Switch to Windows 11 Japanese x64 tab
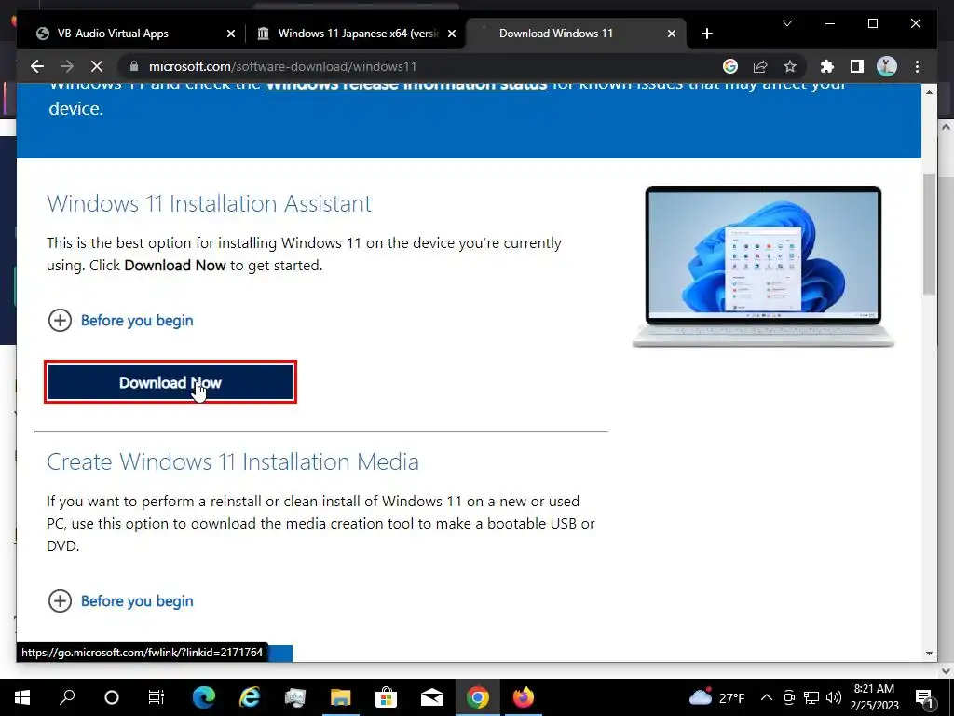 pyautogui.click(x=358, y=34)
